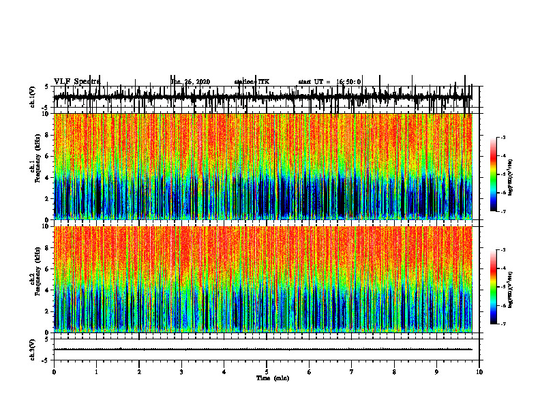Click the "8" kHz tick of ch.1 spectrogram
The height and width of the screenshot is (417, 540).
click(x=47, y=135)
